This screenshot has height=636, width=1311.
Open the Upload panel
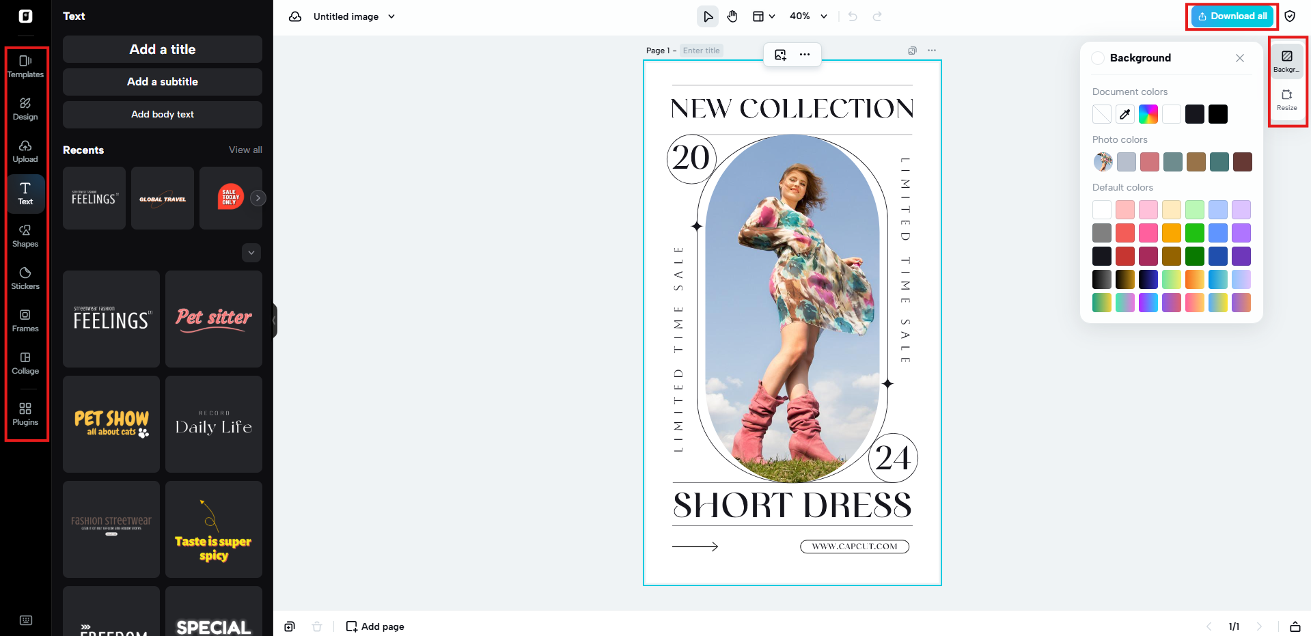(x=25, y=152)
